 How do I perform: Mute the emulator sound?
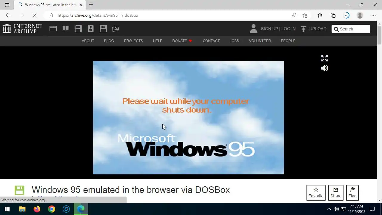(x=324, y=68)
